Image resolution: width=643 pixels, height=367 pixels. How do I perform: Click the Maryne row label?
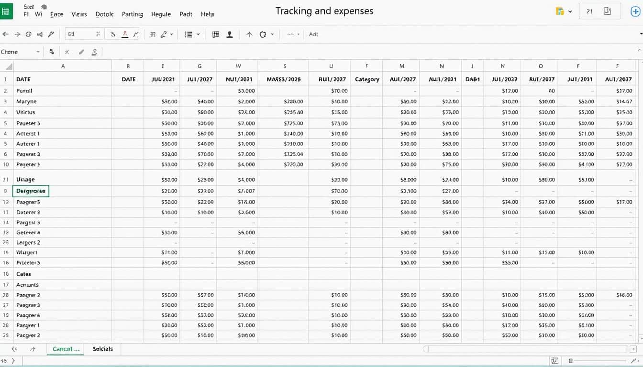26,101
